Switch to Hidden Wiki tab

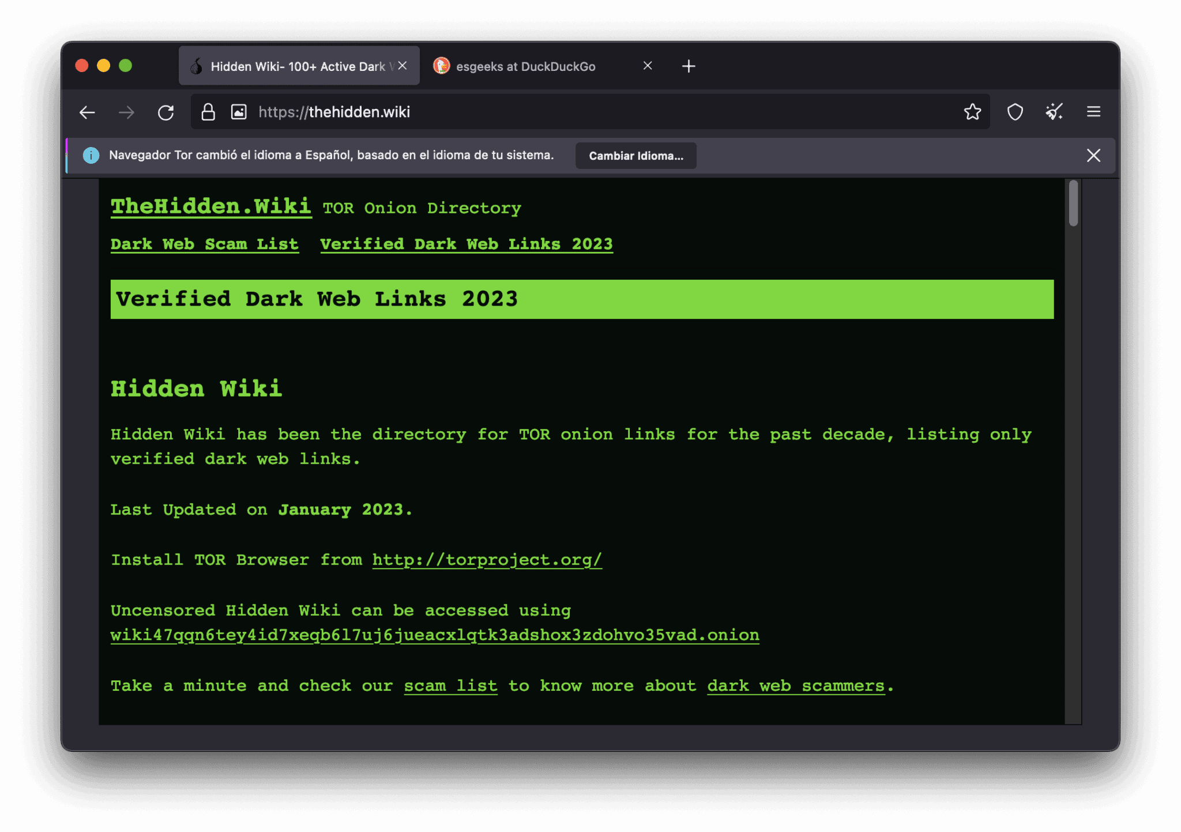point(299,66)
